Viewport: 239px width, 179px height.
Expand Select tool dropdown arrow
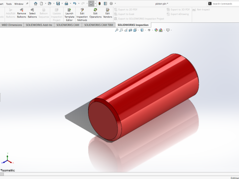[95, 3]
